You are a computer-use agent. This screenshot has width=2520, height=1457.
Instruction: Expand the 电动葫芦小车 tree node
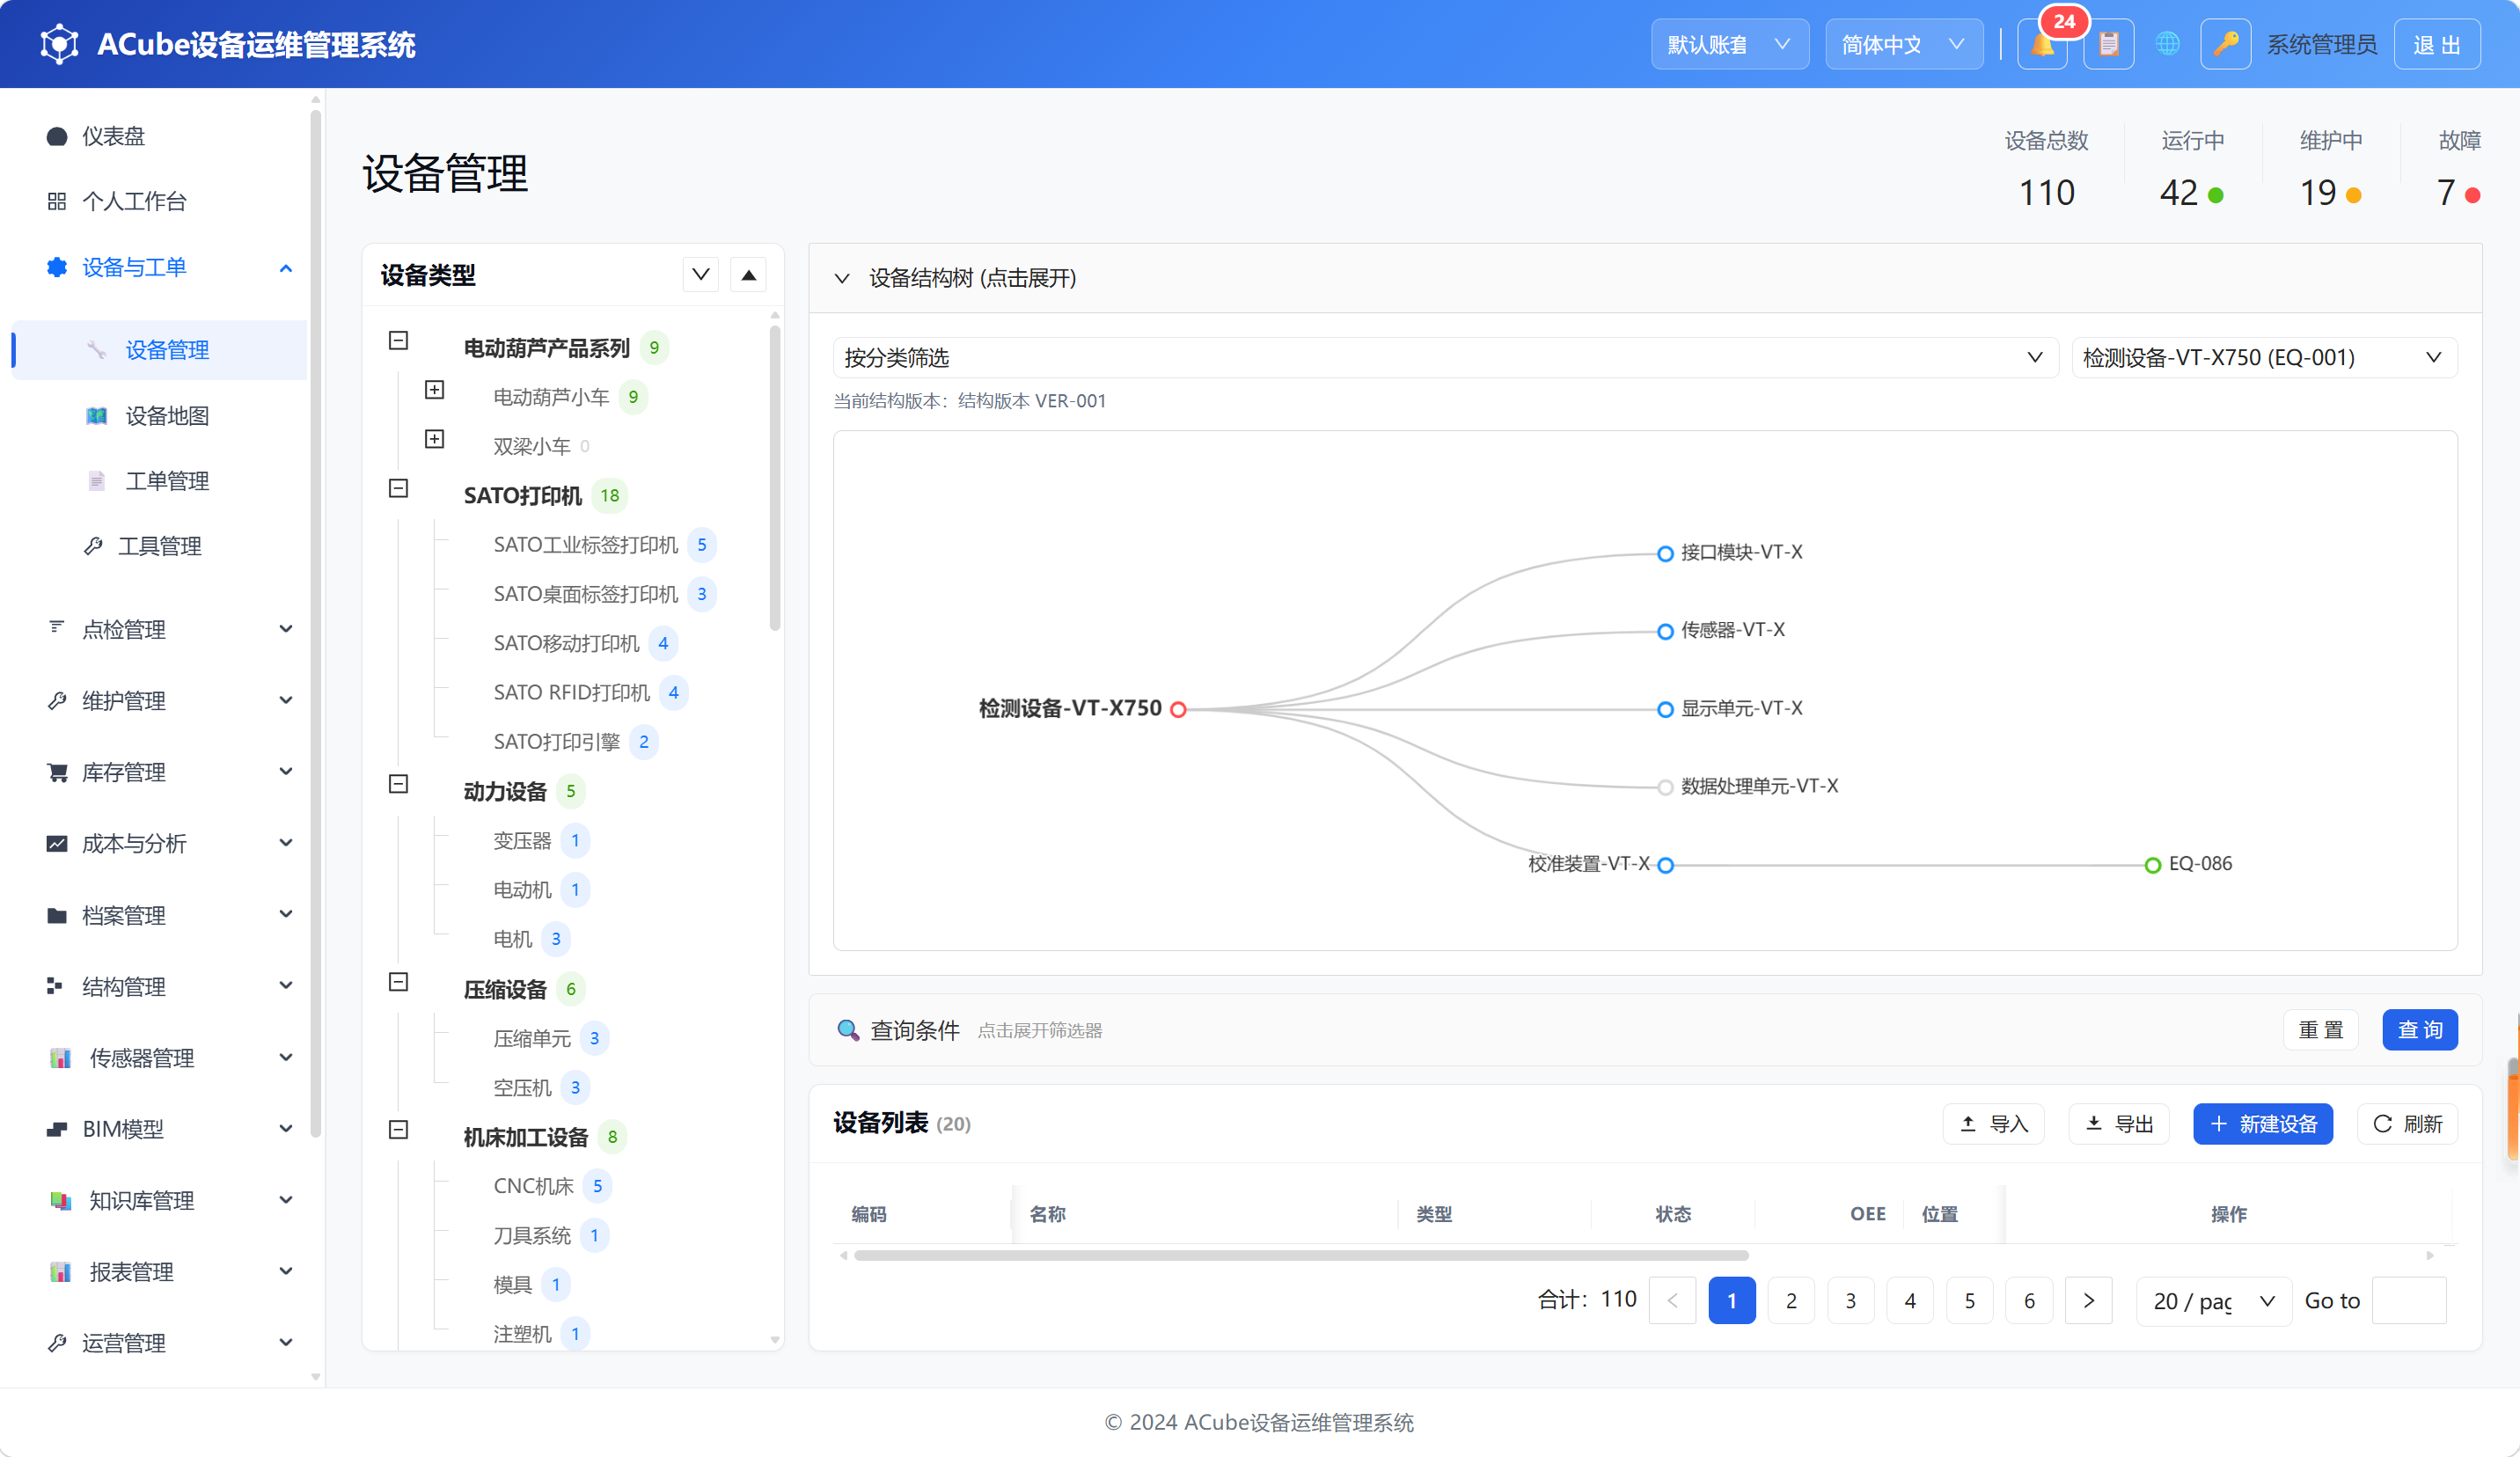[434, 390]
